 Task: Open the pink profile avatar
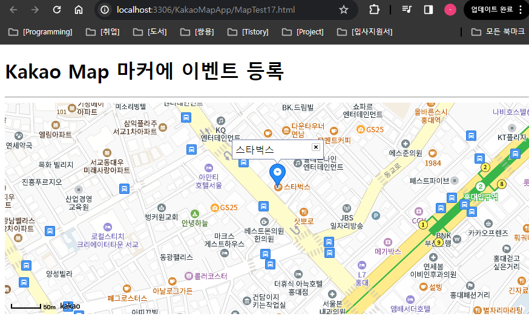pyautogui.click(x=450, y=10)
